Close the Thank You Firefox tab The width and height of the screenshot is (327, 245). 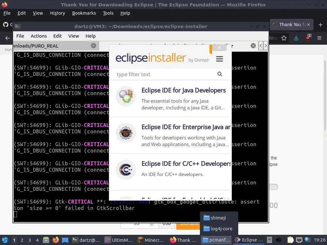click(308, 25)
